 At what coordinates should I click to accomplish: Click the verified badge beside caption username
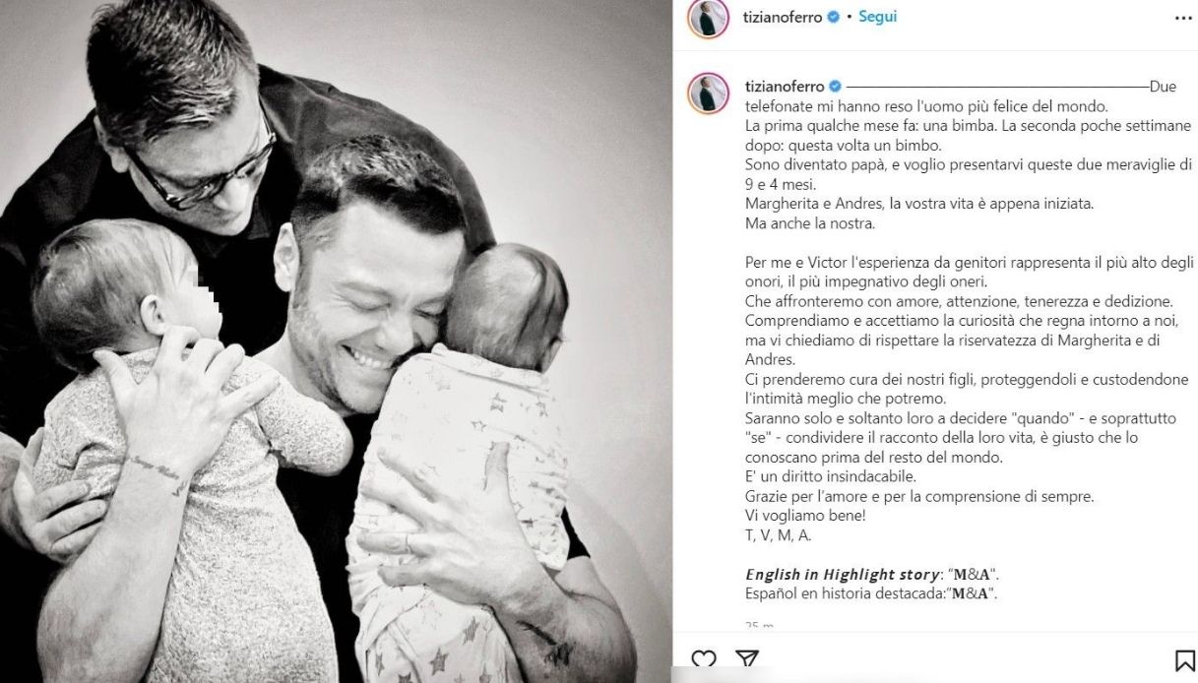(x=833, y=87)
